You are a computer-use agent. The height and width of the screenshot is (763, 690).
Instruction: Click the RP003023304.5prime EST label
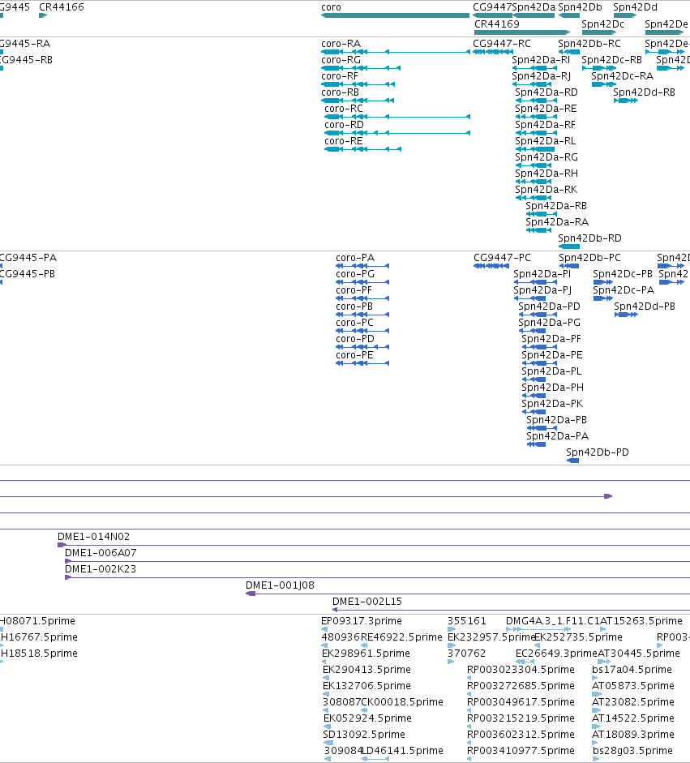point(521,670)
